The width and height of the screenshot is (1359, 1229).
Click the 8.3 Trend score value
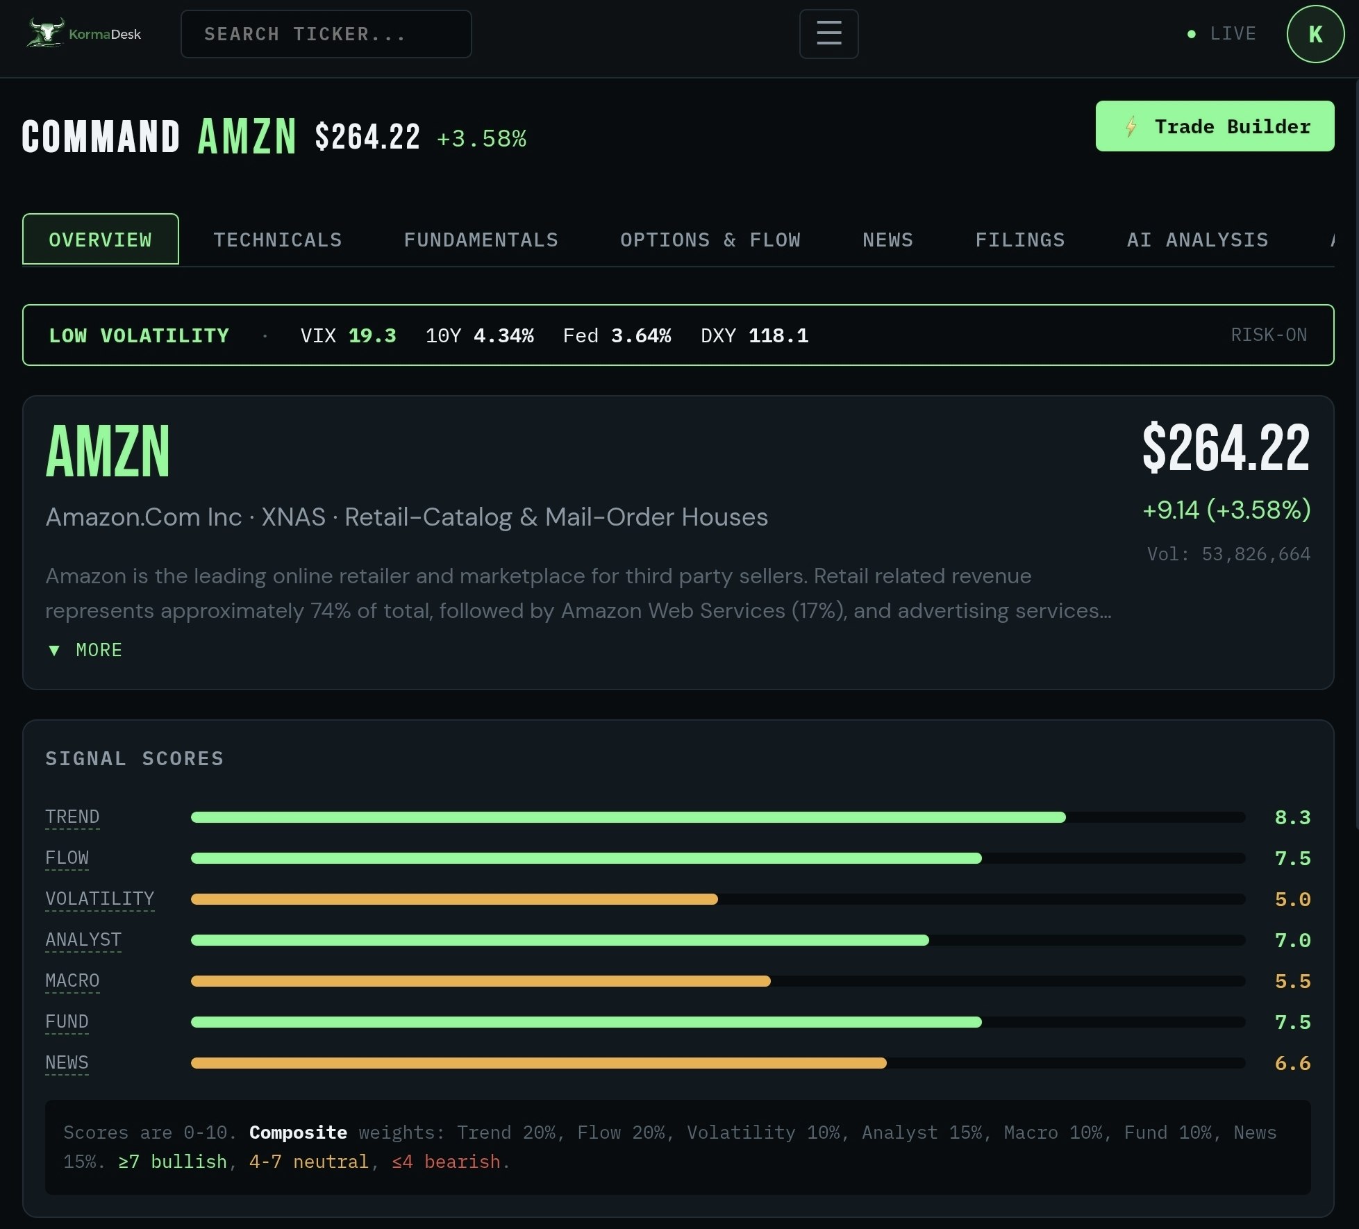[1292, 817]
